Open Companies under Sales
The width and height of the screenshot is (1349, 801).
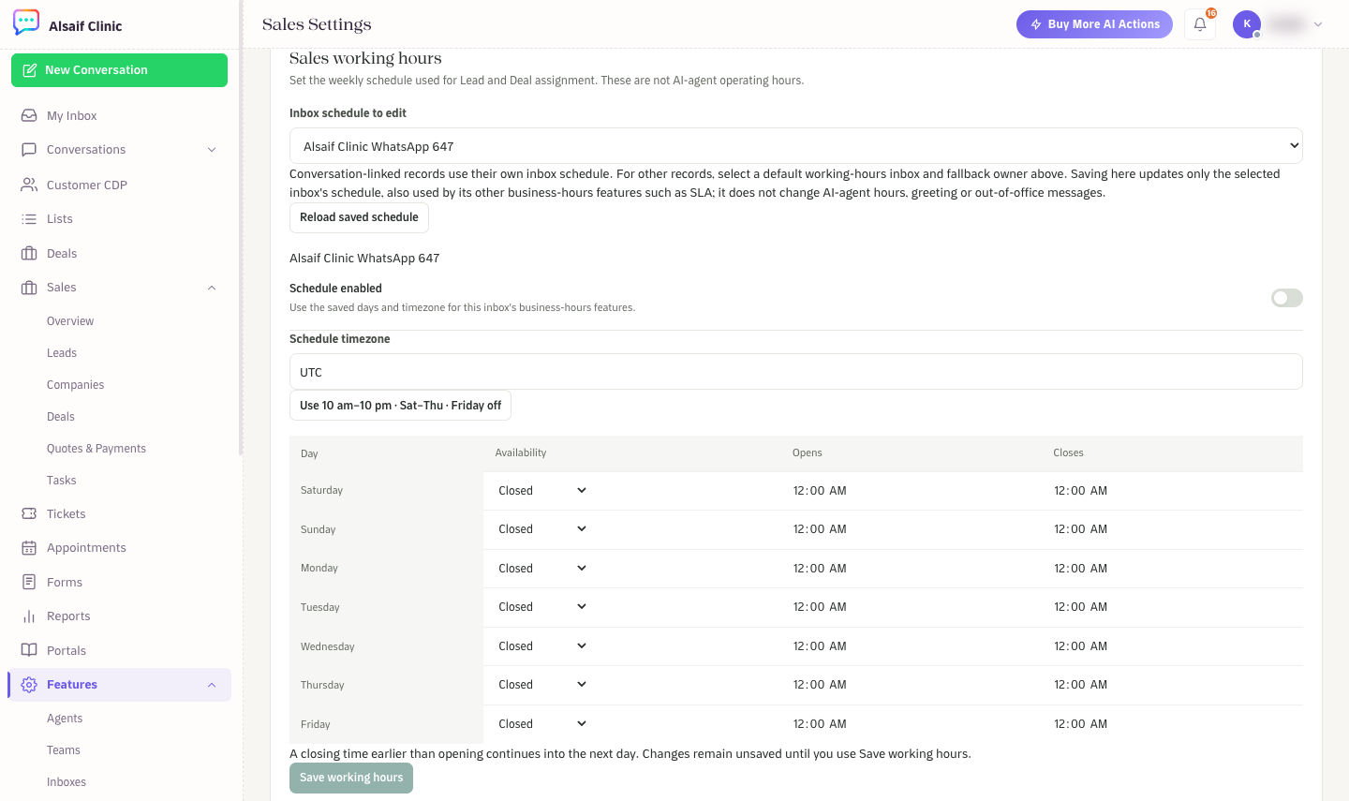pos(75,385)
